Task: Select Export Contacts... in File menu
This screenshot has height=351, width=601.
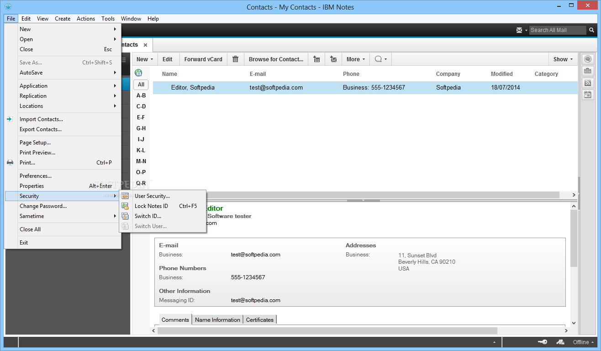Action: (x=63, y=129)
